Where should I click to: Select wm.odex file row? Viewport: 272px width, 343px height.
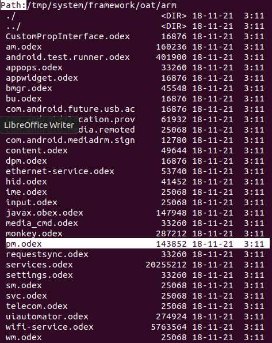tap(137, 337)
